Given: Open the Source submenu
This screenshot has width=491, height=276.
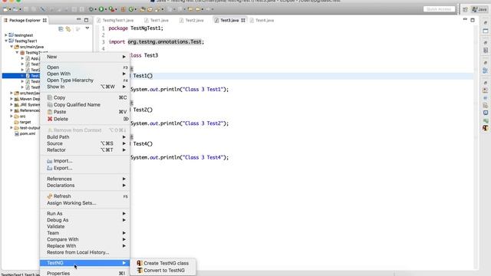Looking at the screenshot, I should [x=85, y=143].
